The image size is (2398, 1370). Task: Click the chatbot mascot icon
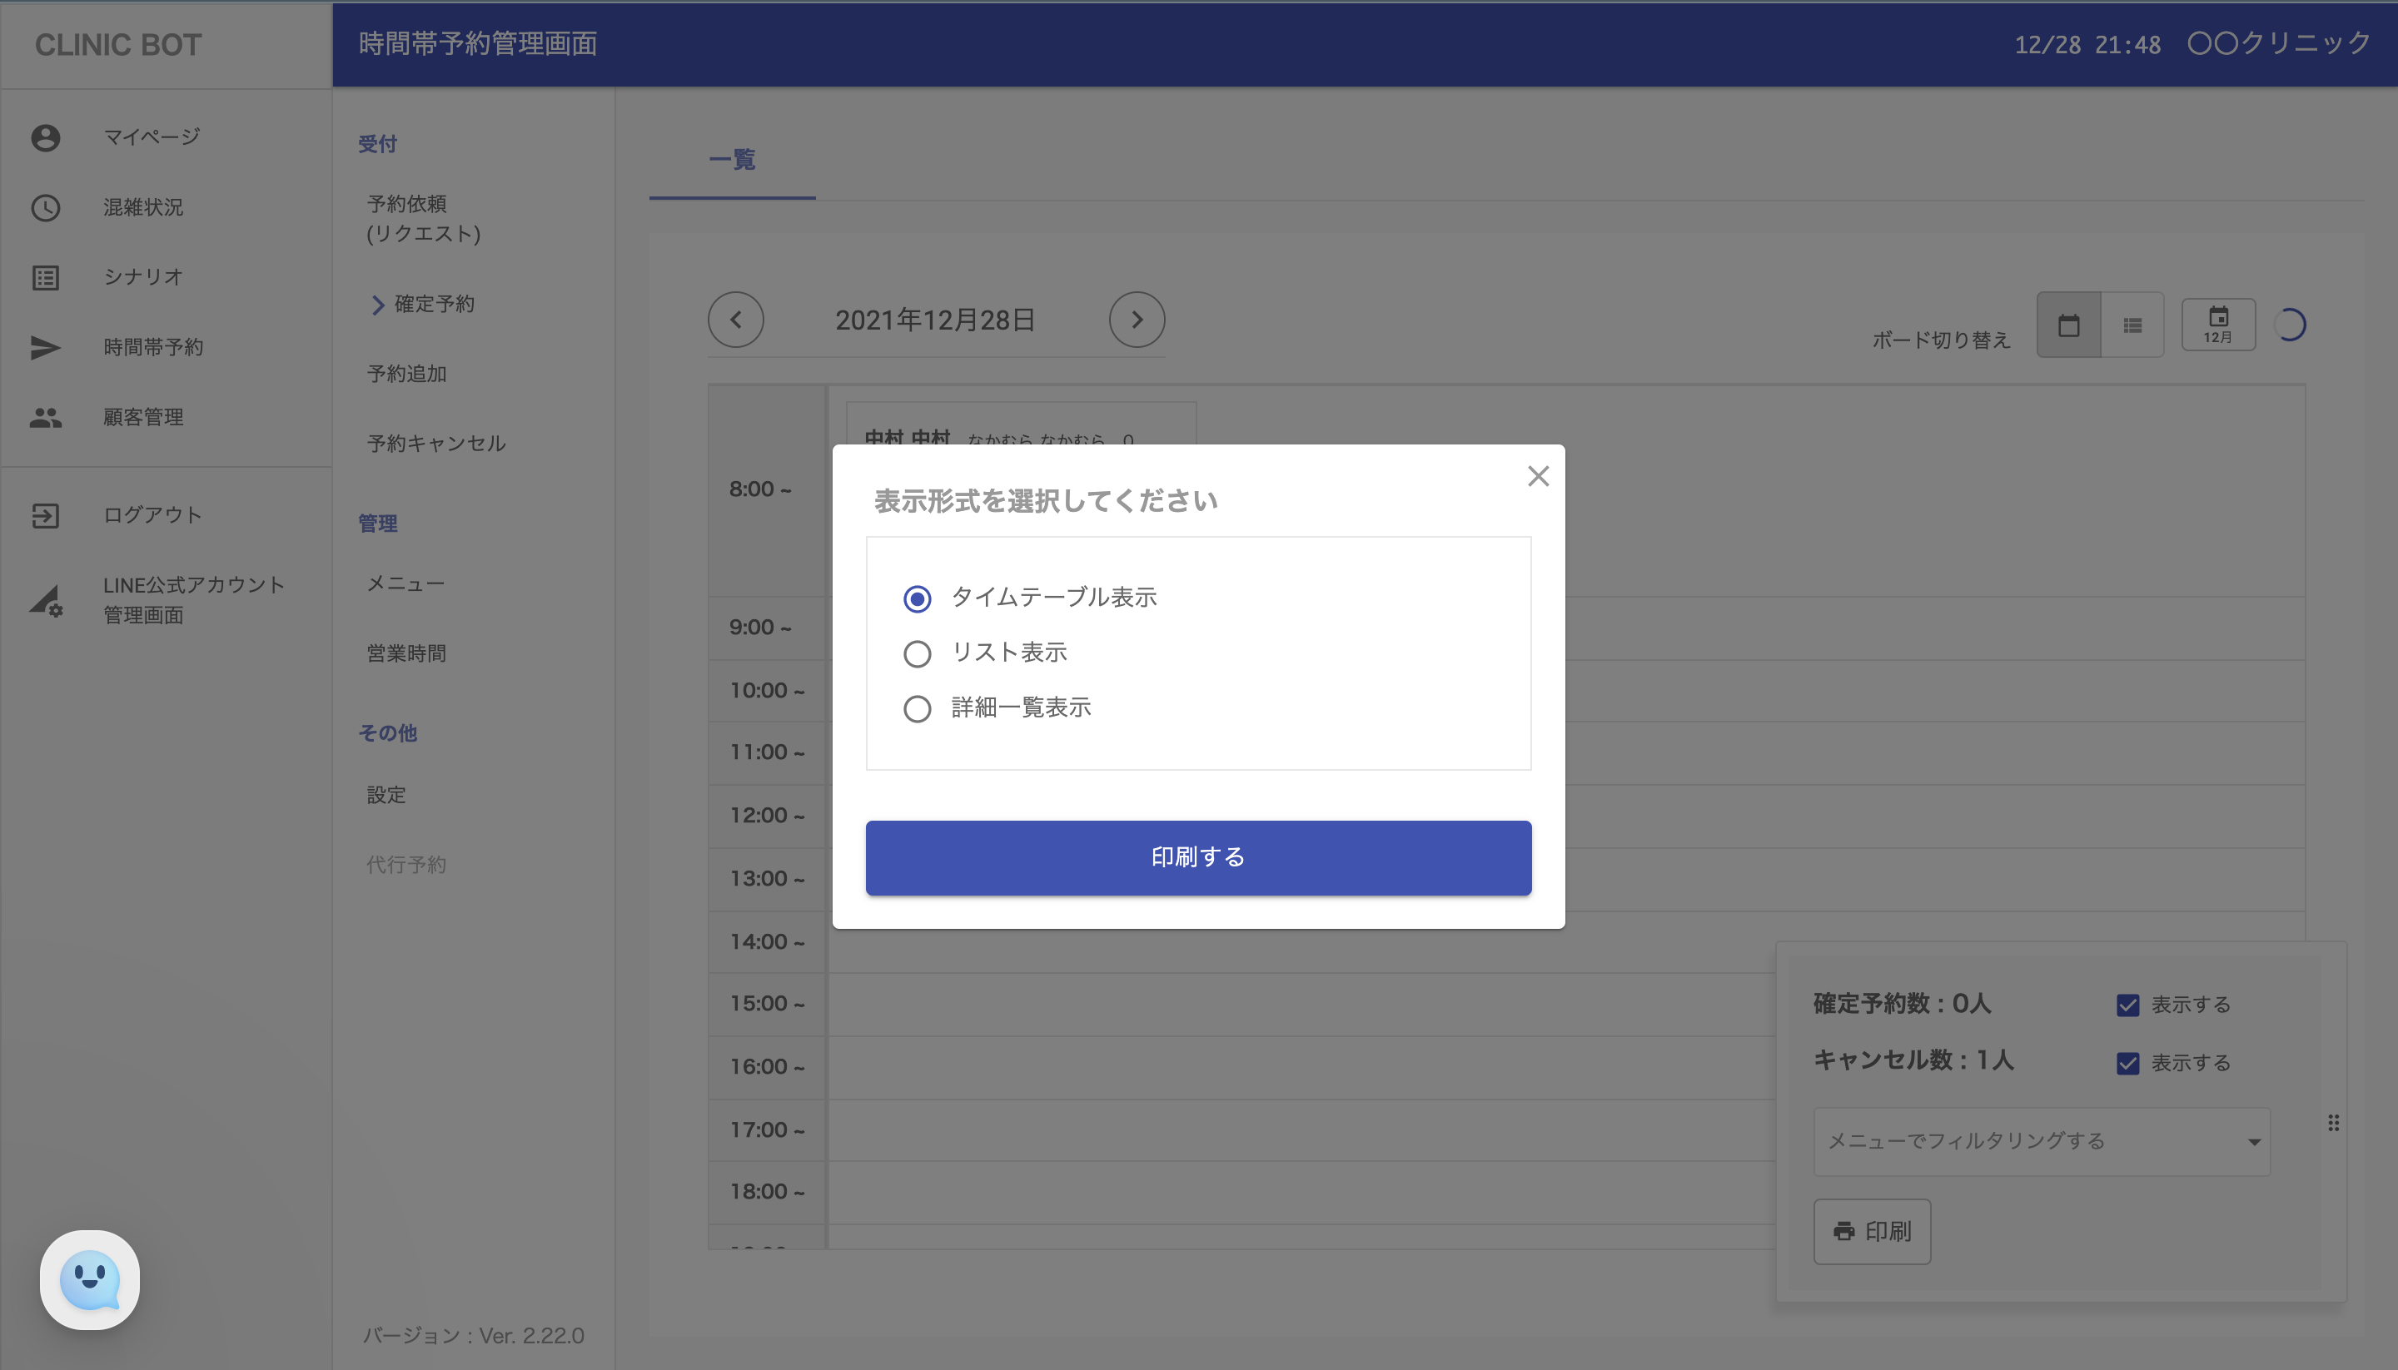coord(89,1279)
